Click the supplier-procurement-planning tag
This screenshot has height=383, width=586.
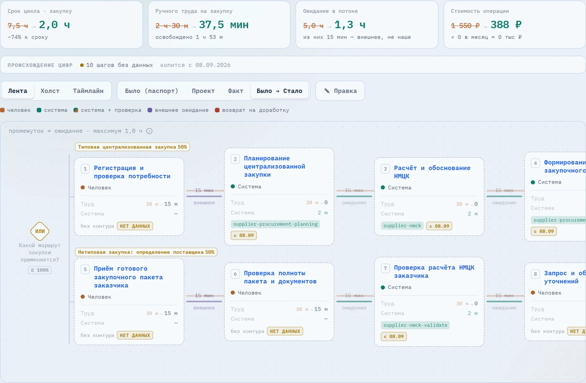(275, 224)
